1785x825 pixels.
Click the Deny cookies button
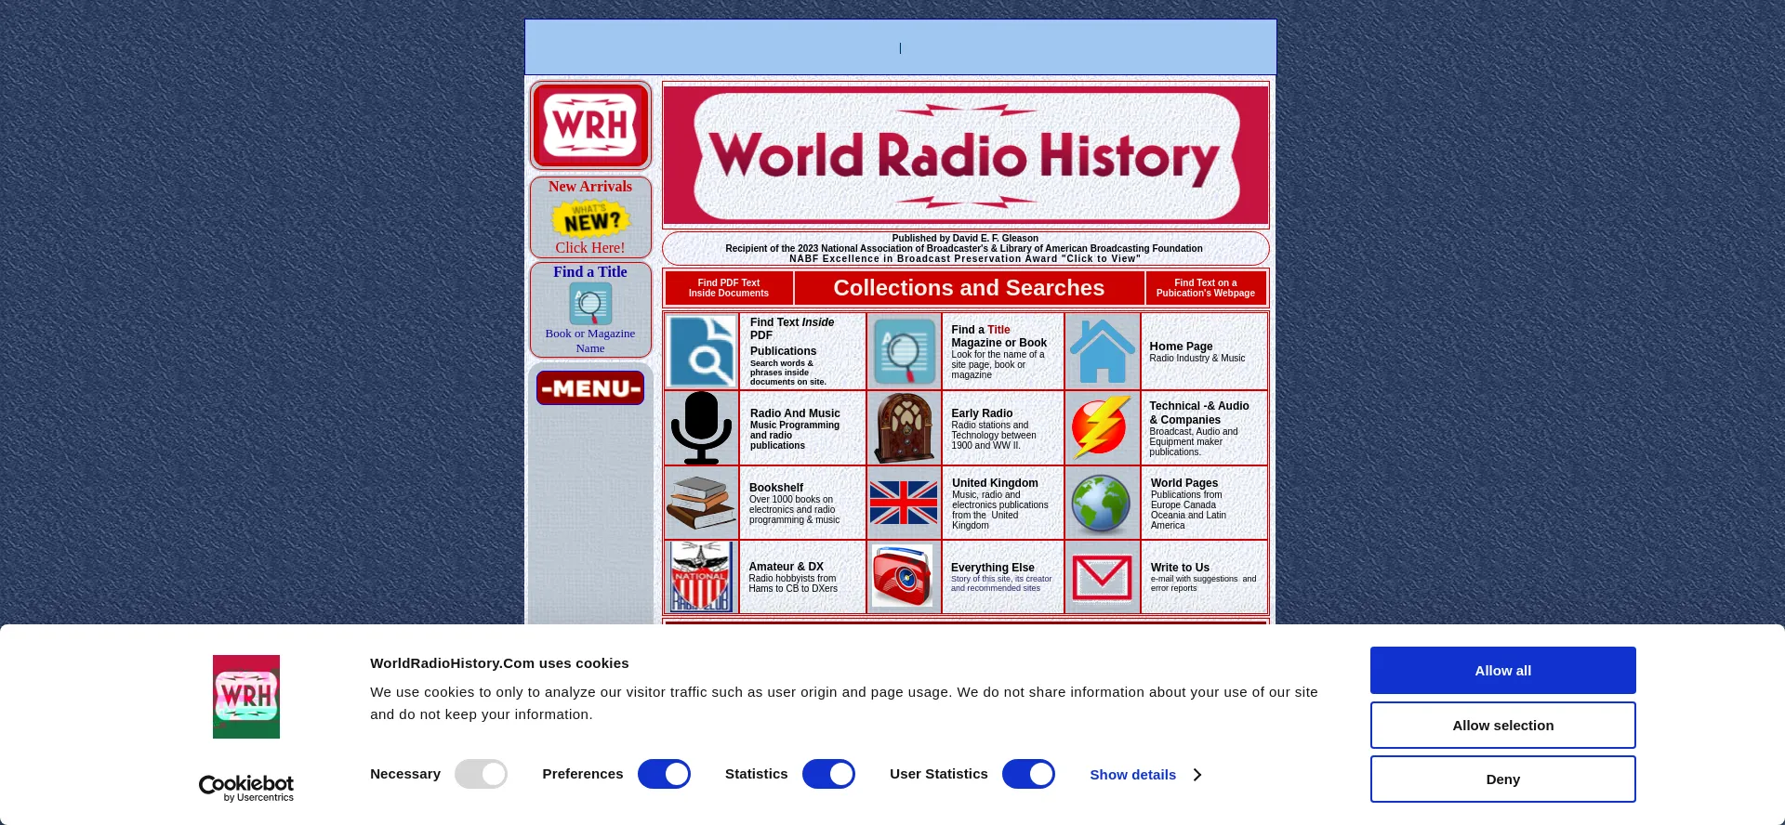click(x=1503, y=779)
